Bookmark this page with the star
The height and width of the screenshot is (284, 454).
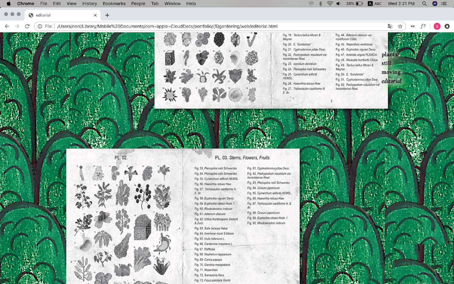pyautogui.click(x=400, y=26)
